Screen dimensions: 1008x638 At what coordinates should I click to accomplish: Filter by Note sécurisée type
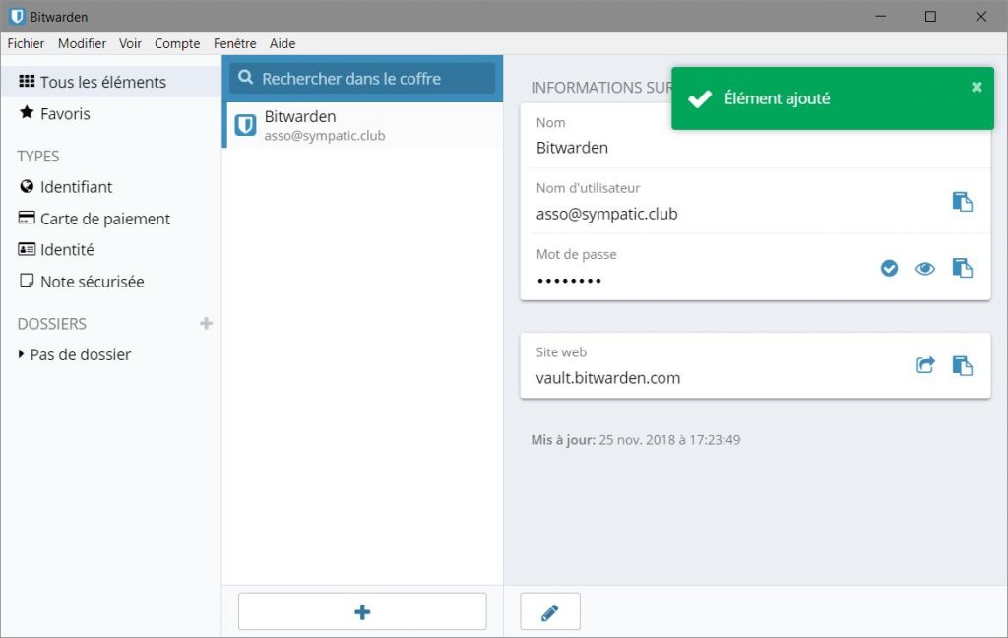92,282
